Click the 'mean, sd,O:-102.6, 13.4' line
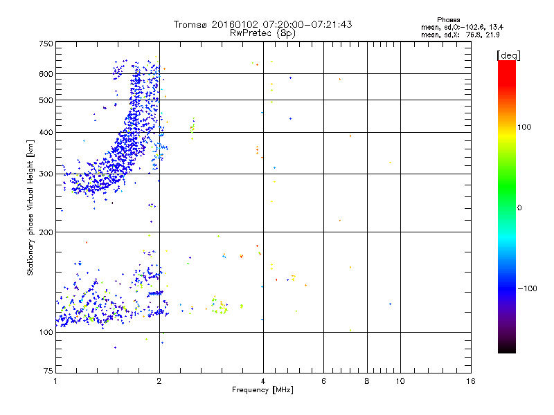Image resolution: width=554 pixels, height=415 pixels. 462,27
